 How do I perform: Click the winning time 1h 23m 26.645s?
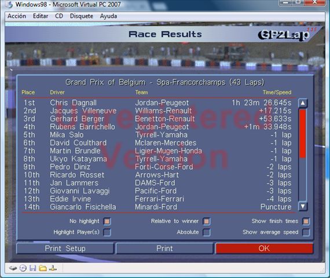tap(262, 103)
